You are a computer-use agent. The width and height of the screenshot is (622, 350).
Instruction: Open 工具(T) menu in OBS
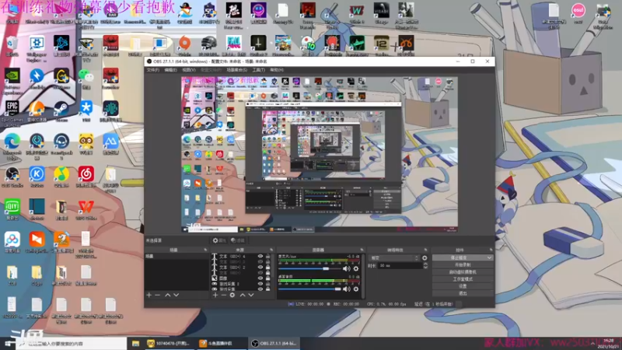coord(259,70)
